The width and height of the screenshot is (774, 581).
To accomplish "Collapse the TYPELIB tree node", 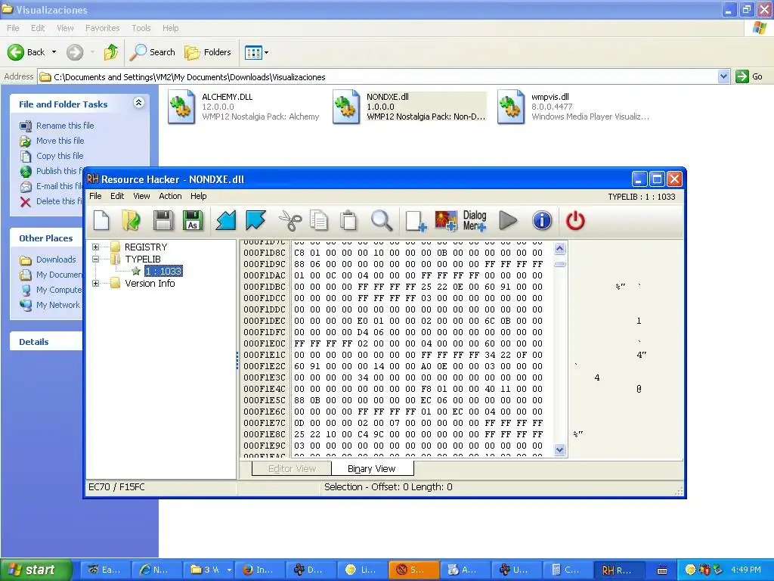I will click(x=96, y=259).
